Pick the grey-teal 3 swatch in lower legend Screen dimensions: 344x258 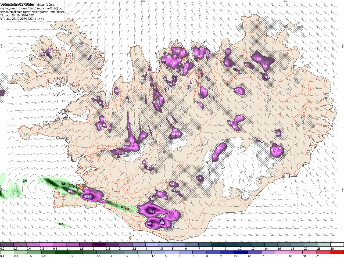pyautogui.click(x=117, y=252)
